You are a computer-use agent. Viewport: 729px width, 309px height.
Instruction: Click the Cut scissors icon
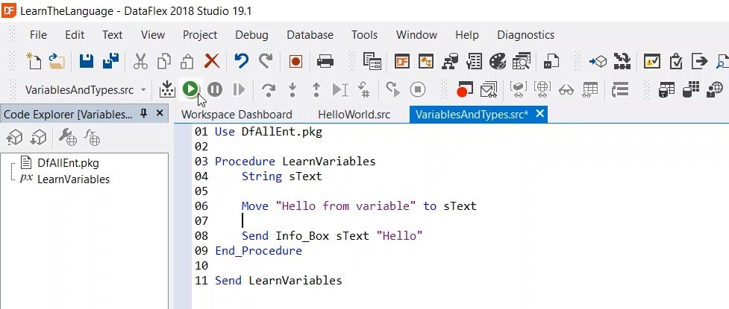[140, 61]
